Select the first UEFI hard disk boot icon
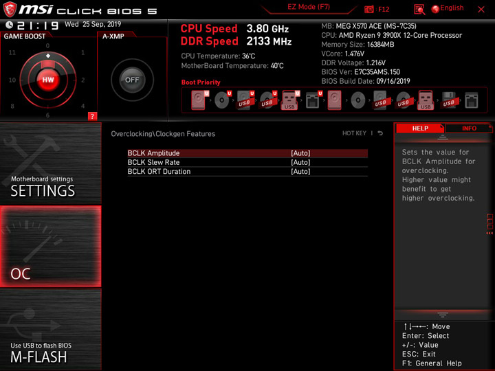495x371 pixels. [x=199, y=100]
